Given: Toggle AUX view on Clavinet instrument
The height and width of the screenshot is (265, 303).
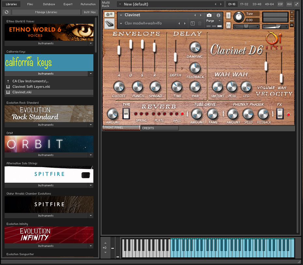Looking at the screenshot, I should 292,21.
